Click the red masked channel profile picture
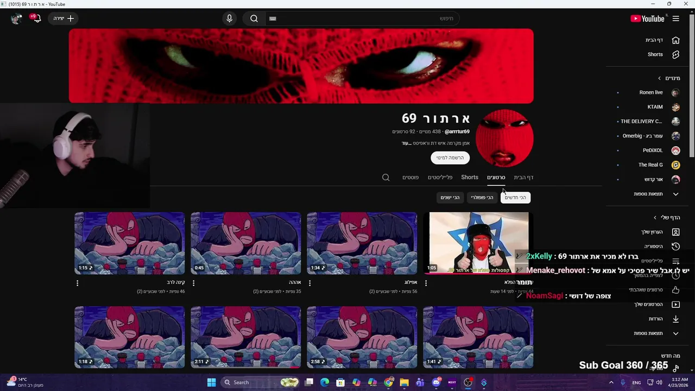 pyautogui.click(x=504, y=138)
